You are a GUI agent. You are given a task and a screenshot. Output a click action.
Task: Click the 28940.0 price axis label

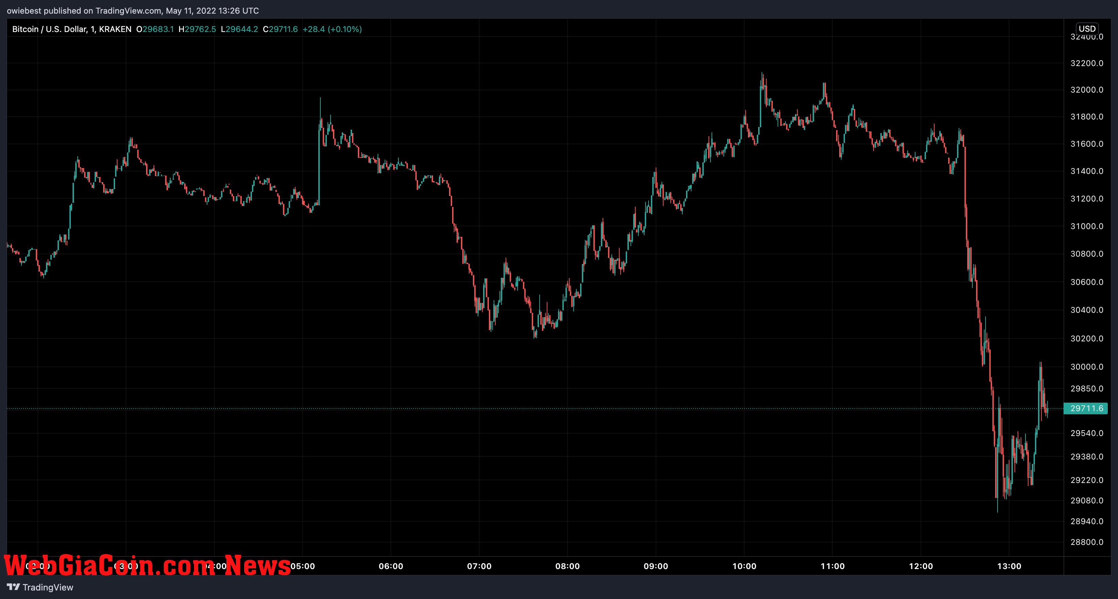point(1087,521)
